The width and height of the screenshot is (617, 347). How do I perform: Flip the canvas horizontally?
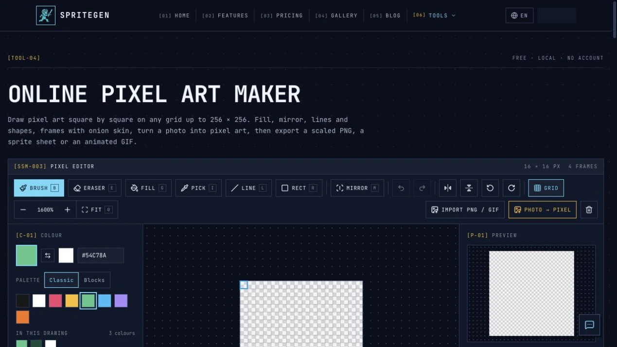[448, 188]
